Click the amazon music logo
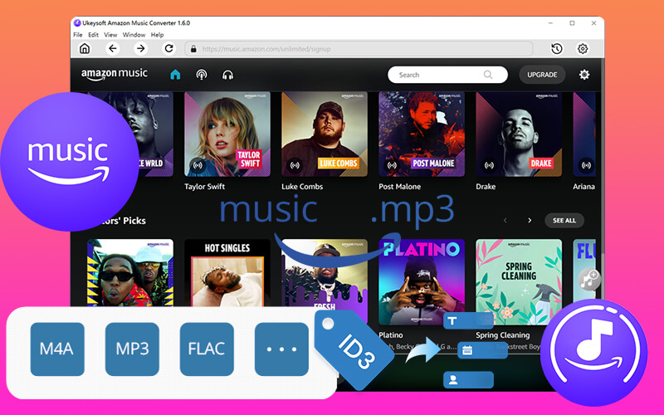The height and width of the screenshot is (415, 664). [x=115, y=74]
